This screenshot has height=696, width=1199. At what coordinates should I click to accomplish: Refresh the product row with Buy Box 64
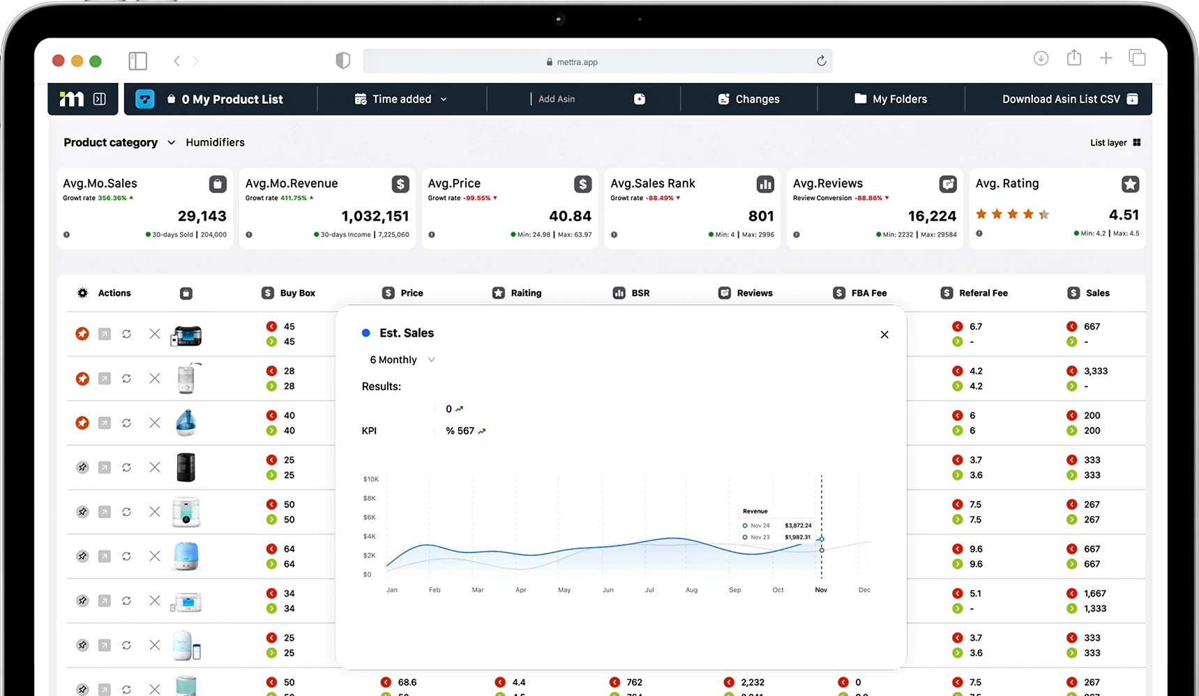126,556
